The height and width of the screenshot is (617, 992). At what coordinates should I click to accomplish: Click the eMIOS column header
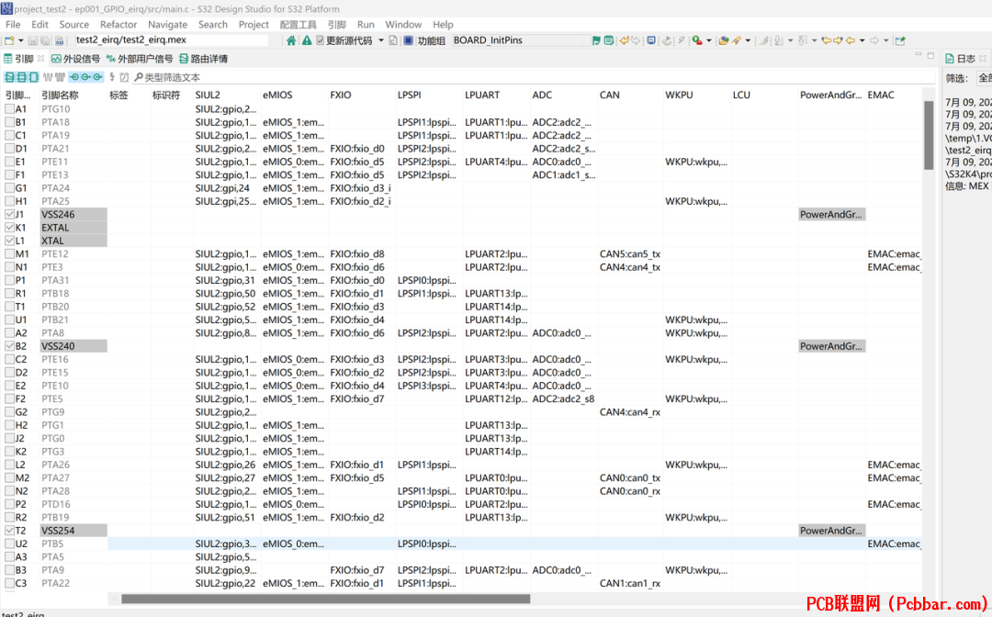[x=277, y=95]
